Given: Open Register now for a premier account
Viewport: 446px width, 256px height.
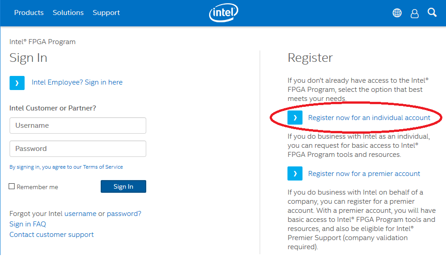Looking at the screenshot, I should click(x=364, y=174).
